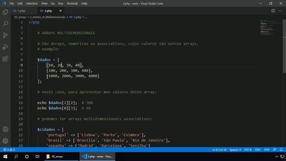Change language mode via PHP item
Image resolution: width=286 pixels, height=161 pixels.
(267, 150)
